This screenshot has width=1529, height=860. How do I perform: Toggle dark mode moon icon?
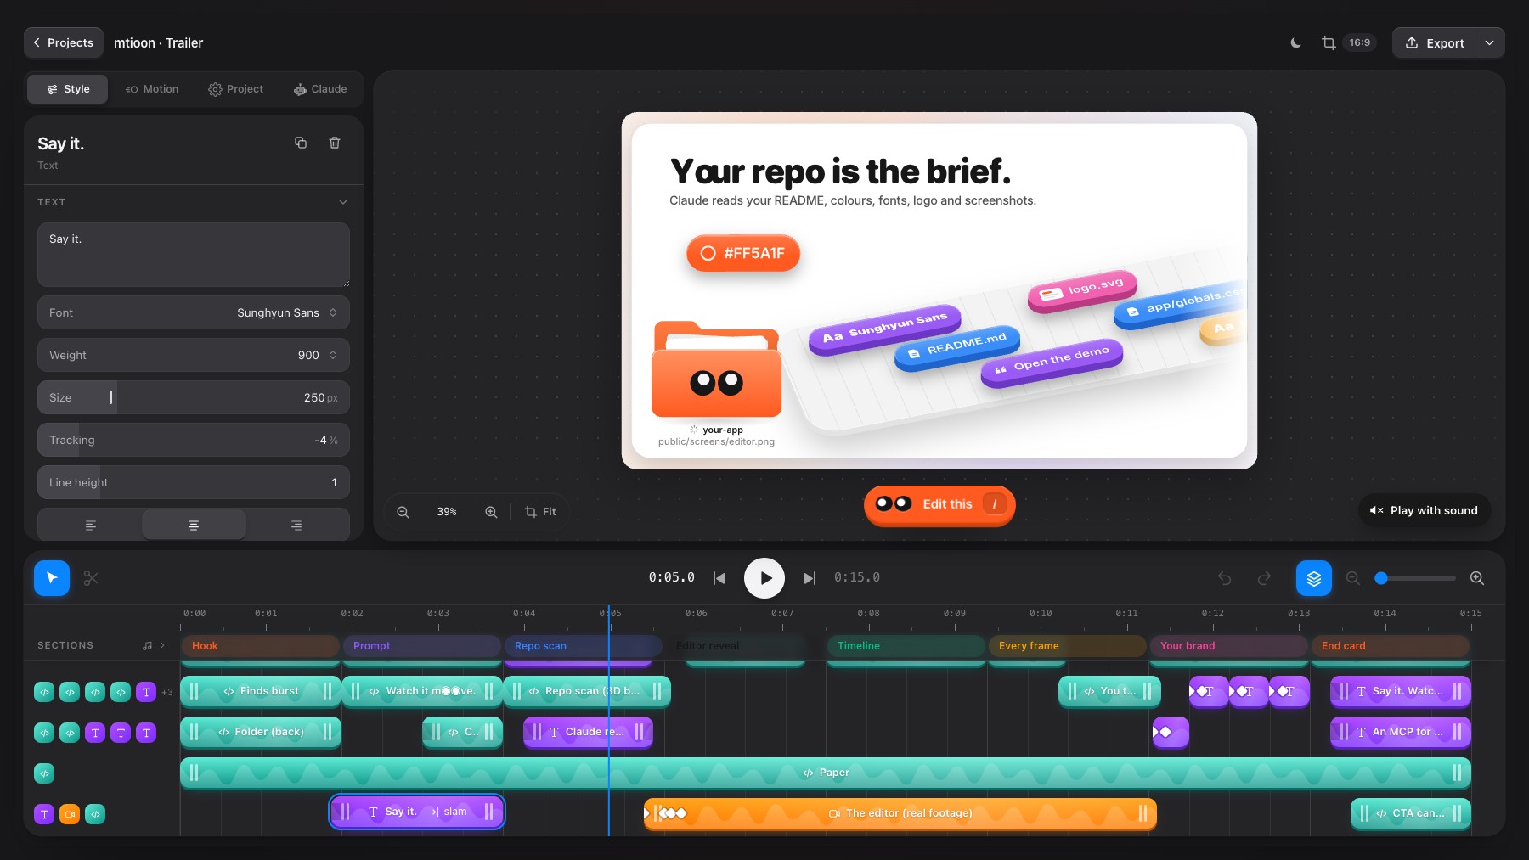[1295, 42]
